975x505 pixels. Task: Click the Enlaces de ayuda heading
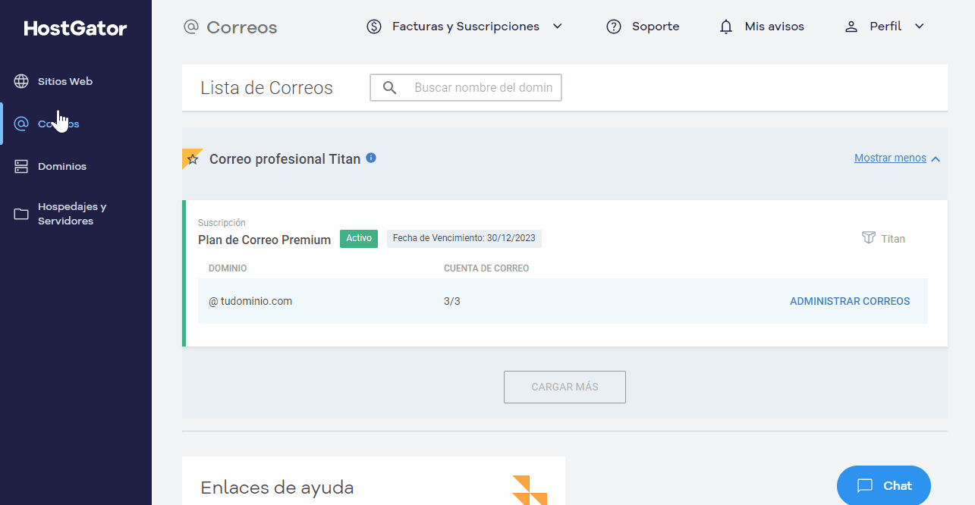point(277,488)
